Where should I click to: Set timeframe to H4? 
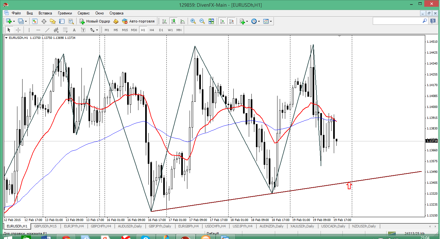(152, 30)
